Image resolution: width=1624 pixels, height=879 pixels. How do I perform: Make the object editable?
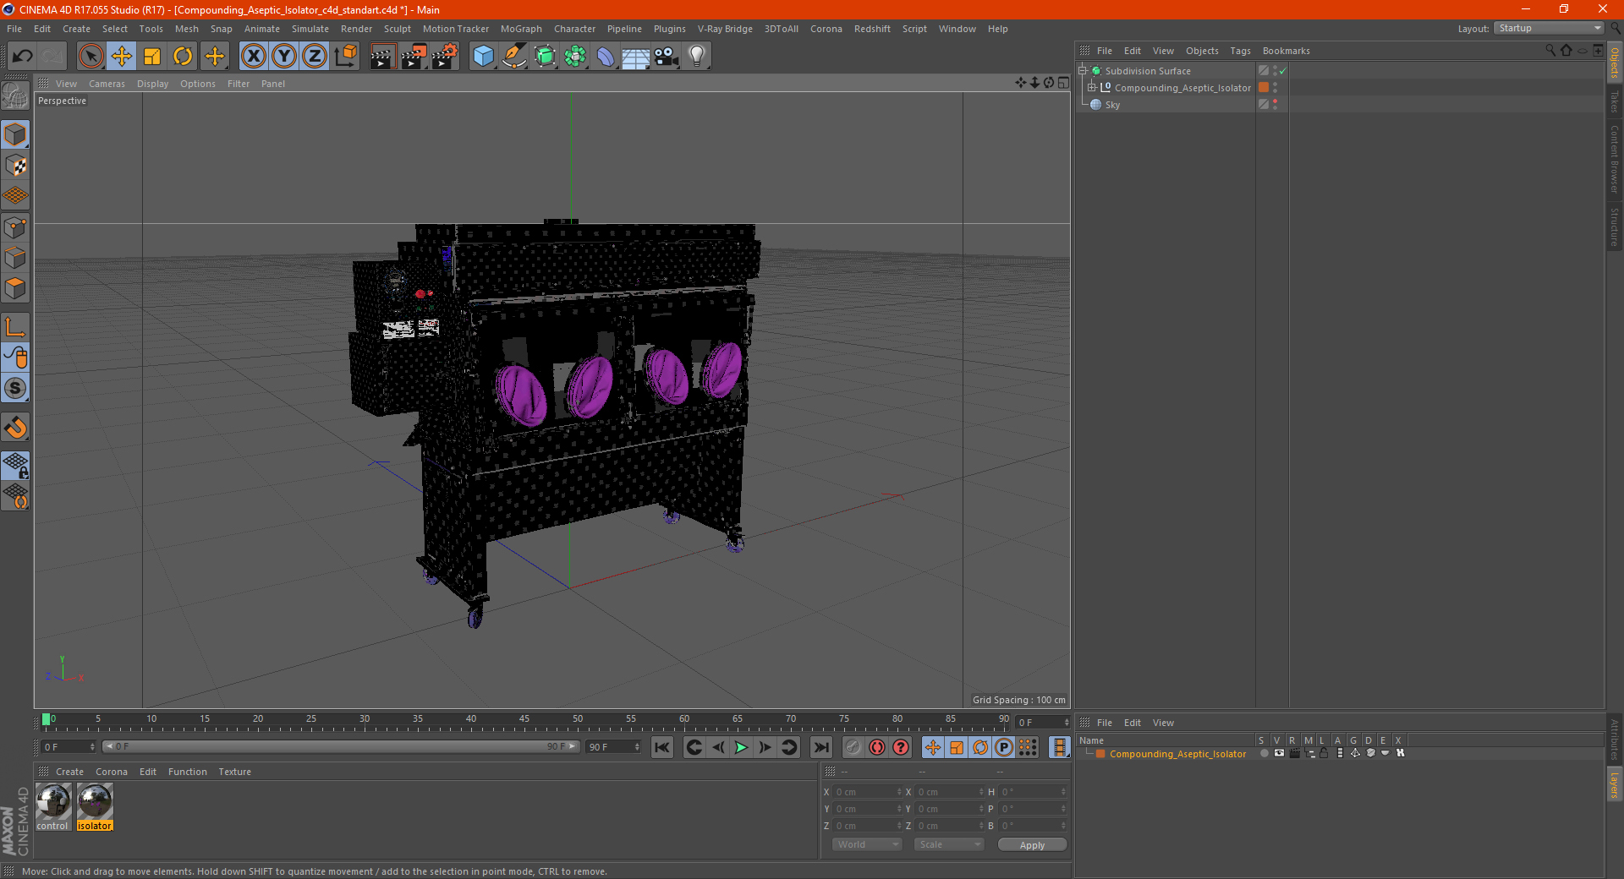[15, 96]
